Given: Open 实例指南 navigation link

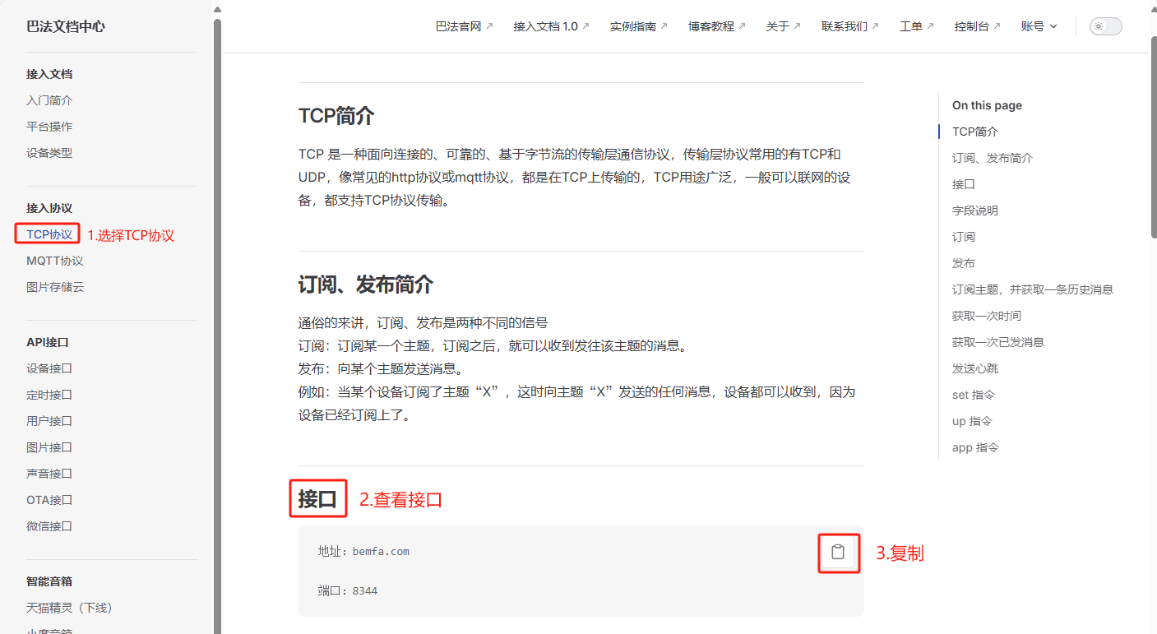Looking at the screenshot, I should 638,26.
